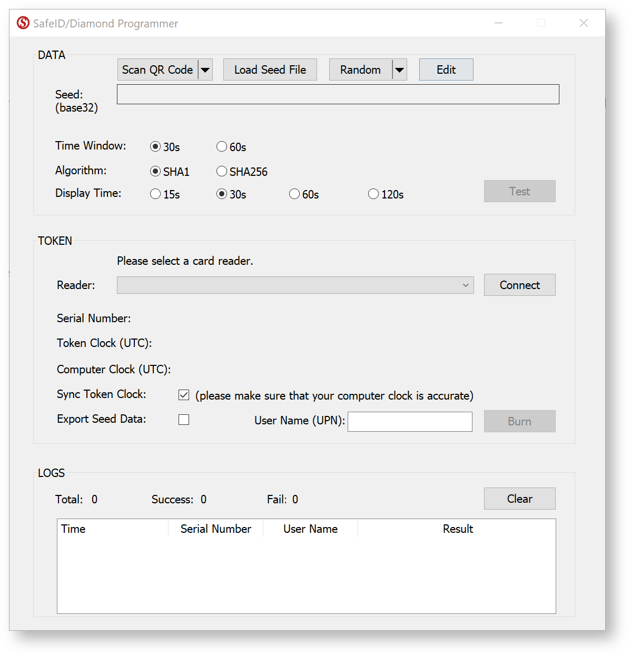Set Display Time to 60s
Viewport: 631px width, 656px height.
pos(294,194)
